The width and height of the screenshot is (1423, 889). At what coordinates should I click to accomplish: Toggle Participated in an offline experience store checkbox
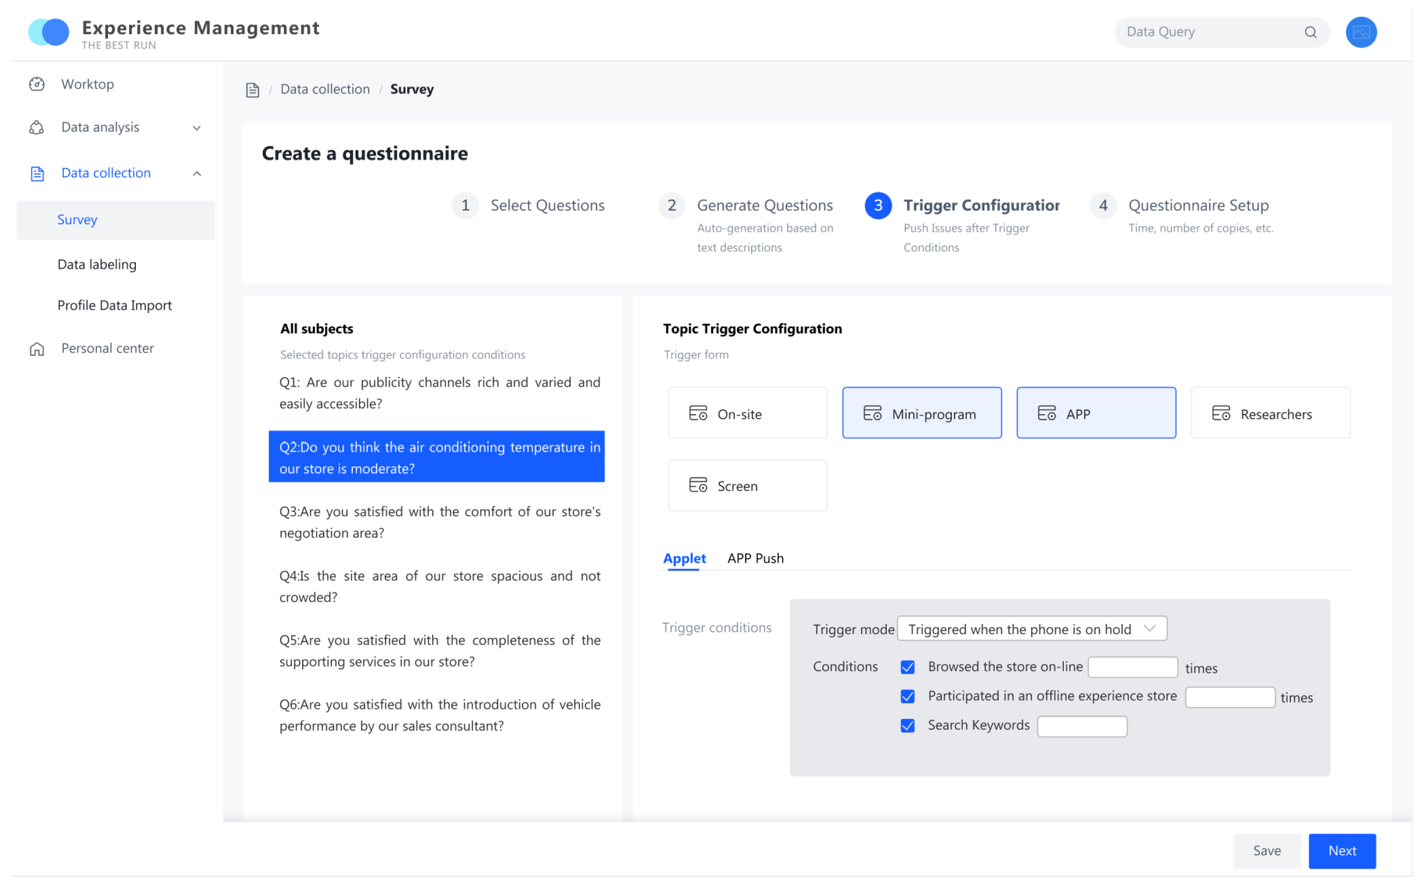click(907, 696)
